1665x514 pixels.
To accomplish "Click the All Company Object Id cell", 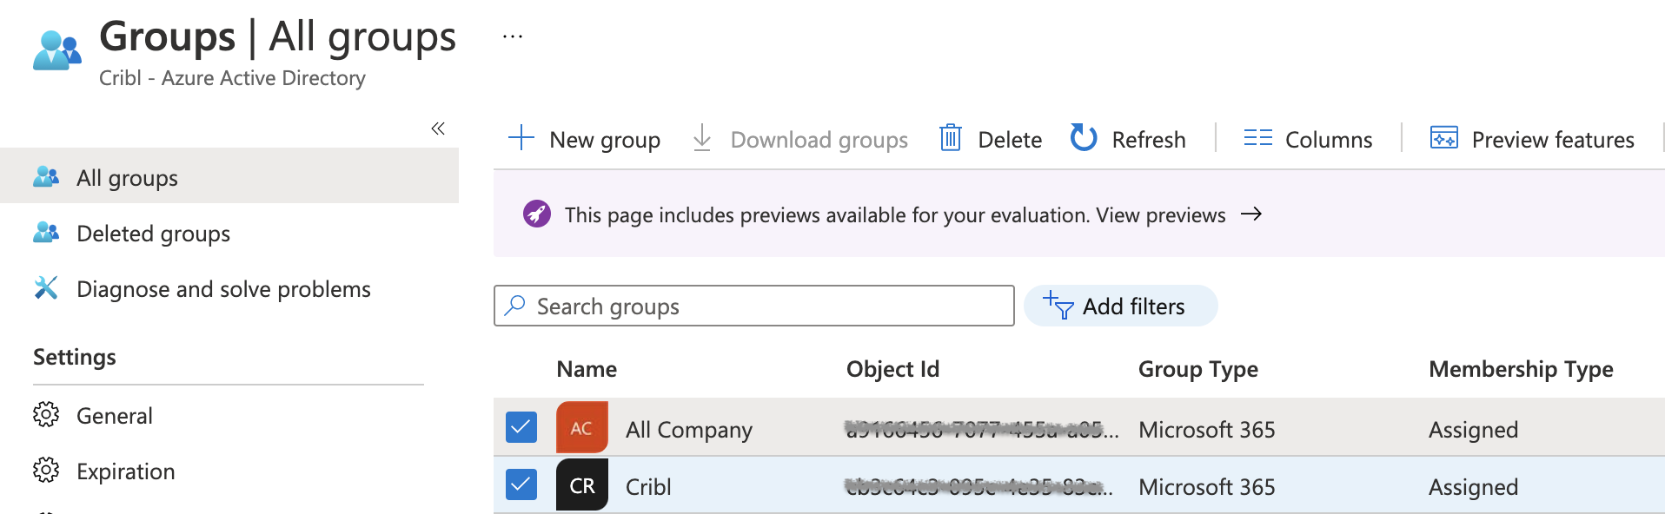I will pyautogui.click(x=982, y=429).
